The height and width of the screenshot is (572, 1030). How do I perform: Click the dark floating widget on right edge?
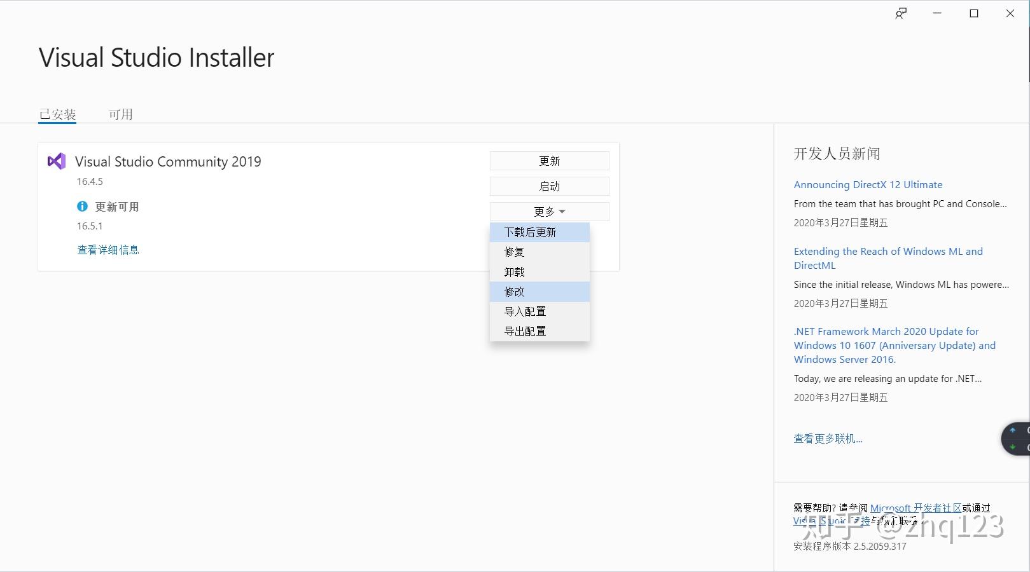(1016, 439)
